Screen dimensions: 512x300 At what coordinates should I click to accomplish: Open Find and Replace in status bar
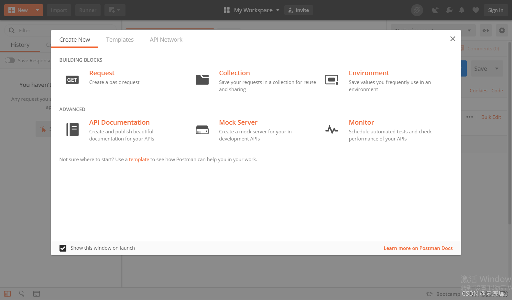click(x=22, y=294)
